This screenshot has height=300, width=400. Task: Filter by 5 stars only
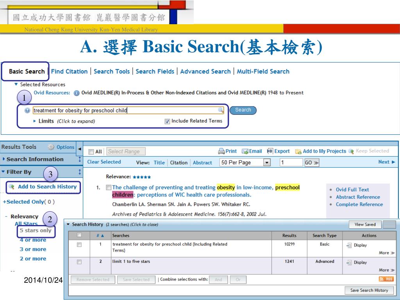coord(36,230)
